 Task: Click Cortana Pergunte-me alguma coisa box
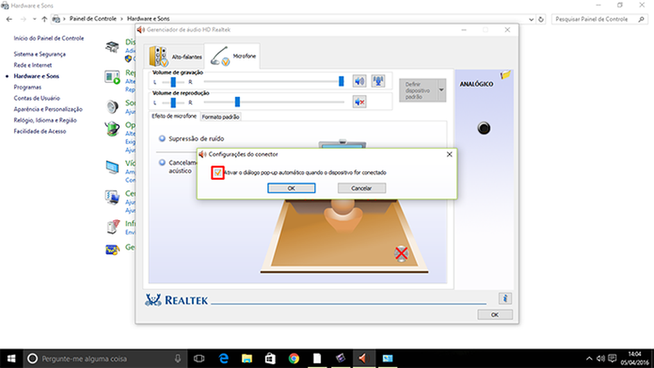click(x=104, y=359)
